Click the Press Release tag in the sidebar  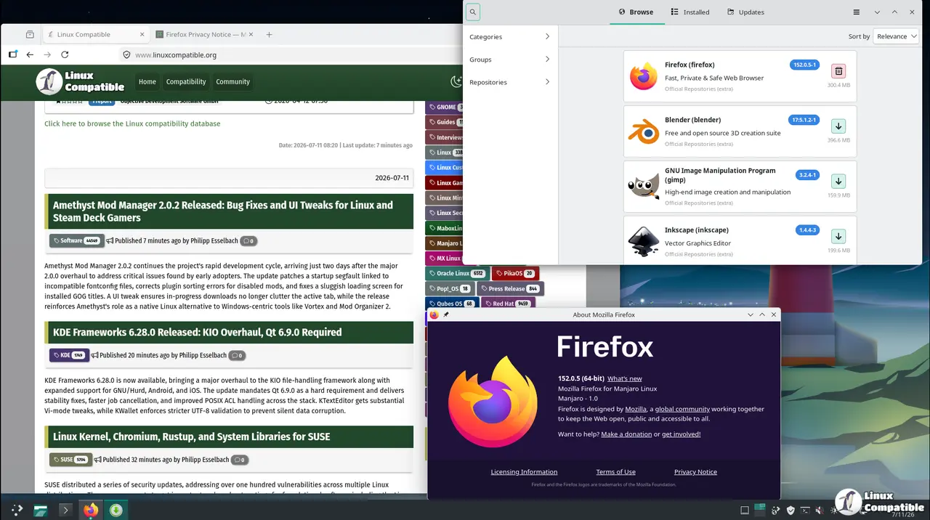[x=509, y=289]
